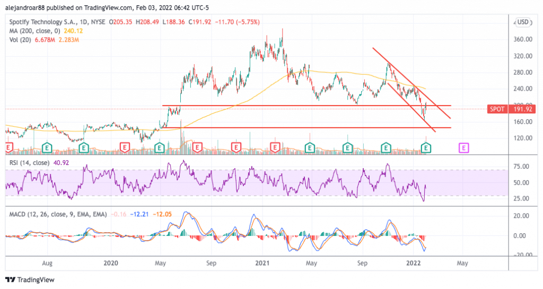Click the Aug label on the time axis

coord(47,264)
